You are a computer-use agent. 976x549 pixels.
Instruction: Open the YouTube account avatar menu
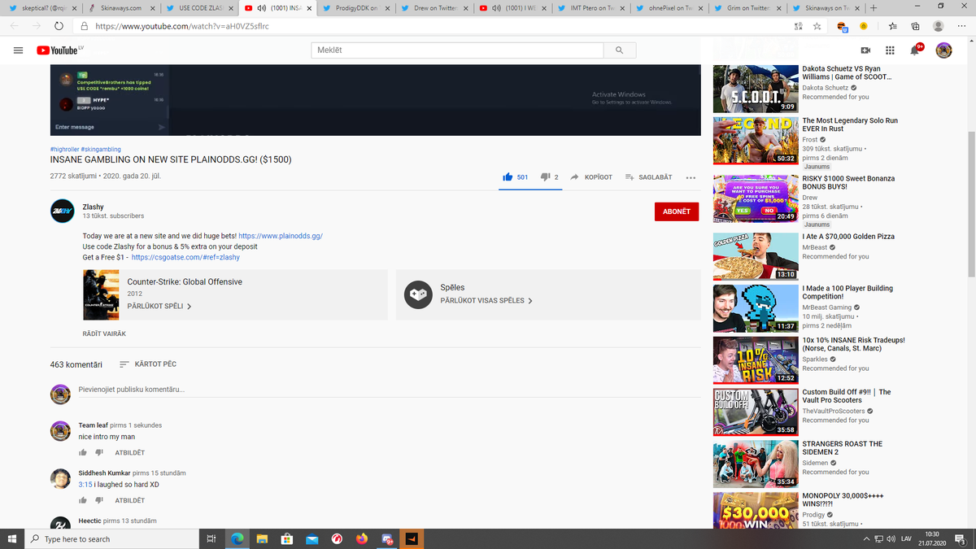click(x=943, y=50)
